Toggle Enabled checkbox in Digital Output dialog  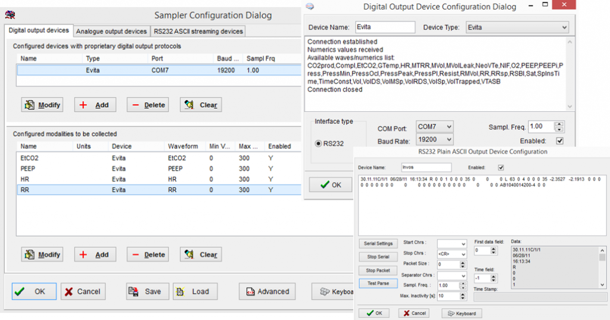point(559,141)
